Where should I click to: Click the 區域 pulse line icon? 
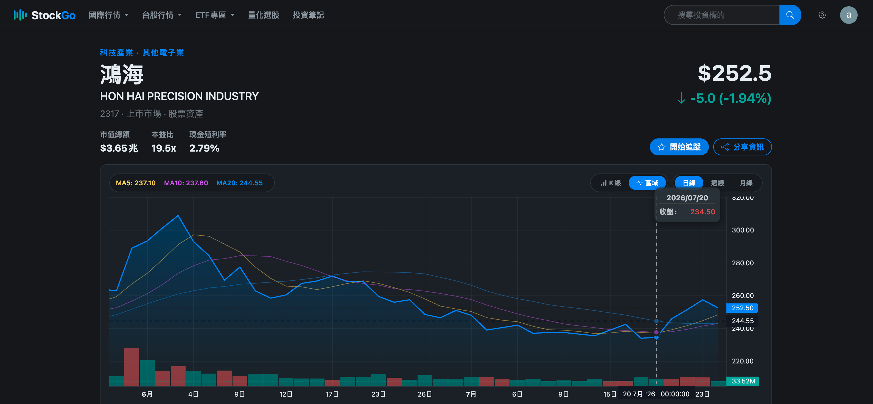tap(639, 183)
